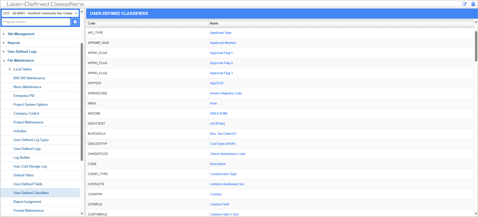Open Report Assignment

[x=27, y=202]
